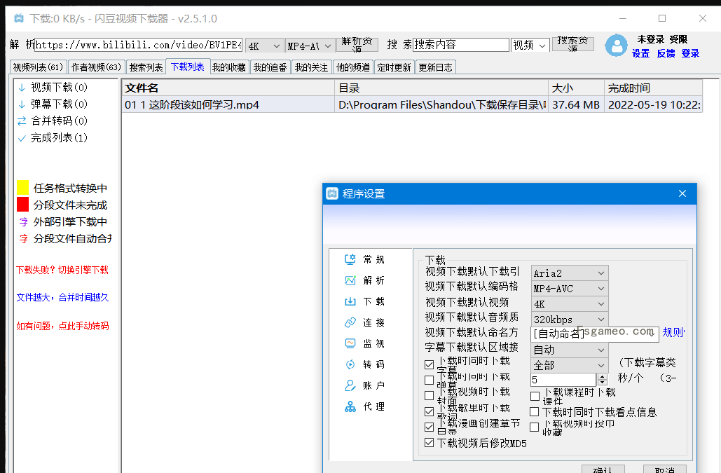Switch to 搜索列表 tab
Viewport: 721px width, 473px height.
[x=146, y=67]
